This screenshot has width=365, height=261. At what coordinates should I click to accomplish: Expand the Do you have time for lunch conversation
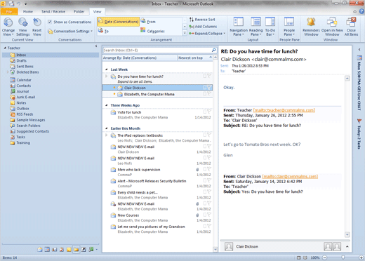coord(106,76)
